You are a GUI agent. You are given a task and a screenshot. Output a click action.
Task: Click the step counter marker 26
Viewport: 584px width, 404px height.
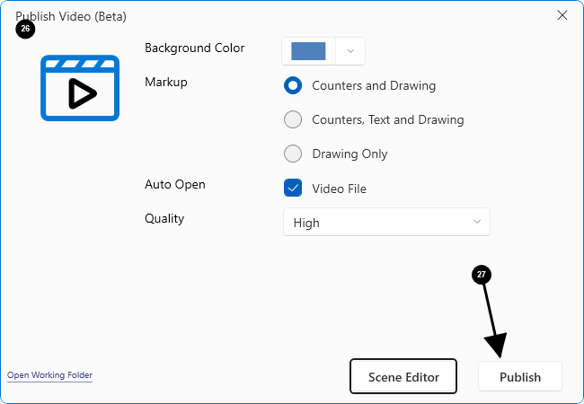(25, 29)
